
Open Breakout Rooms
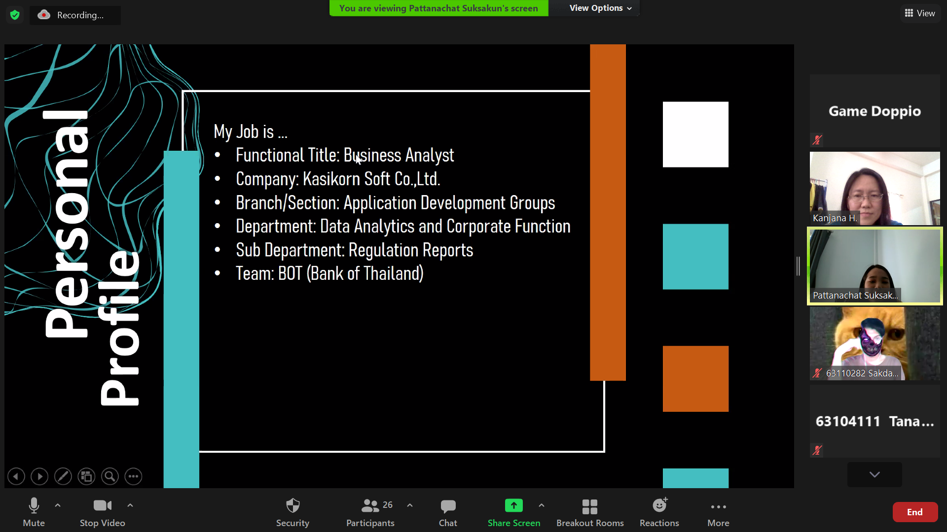point(590,512)
